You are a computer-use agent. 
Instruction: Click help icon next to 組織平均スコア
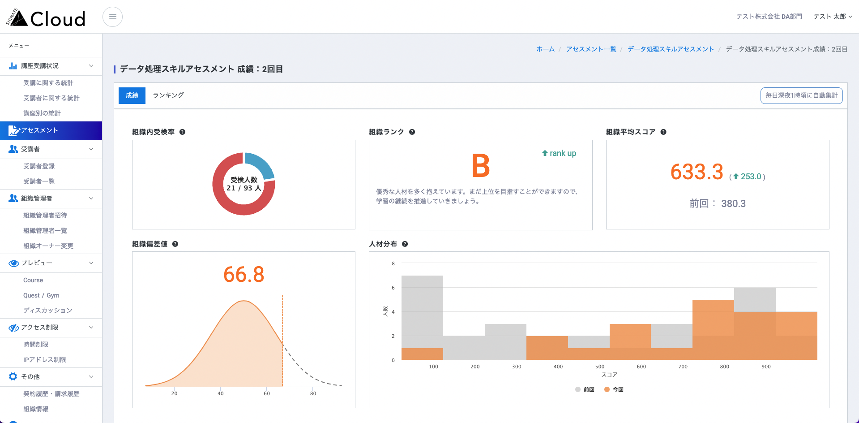663,132
